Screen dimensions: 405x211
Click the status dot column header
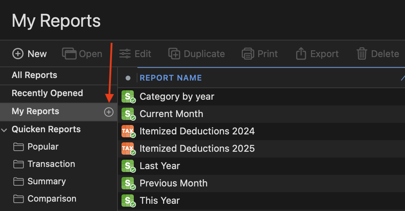128,78
